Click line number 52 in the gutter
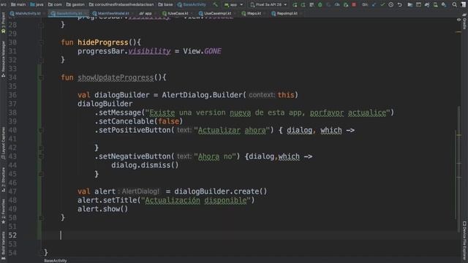468x263 pixels. pos(12,235)
